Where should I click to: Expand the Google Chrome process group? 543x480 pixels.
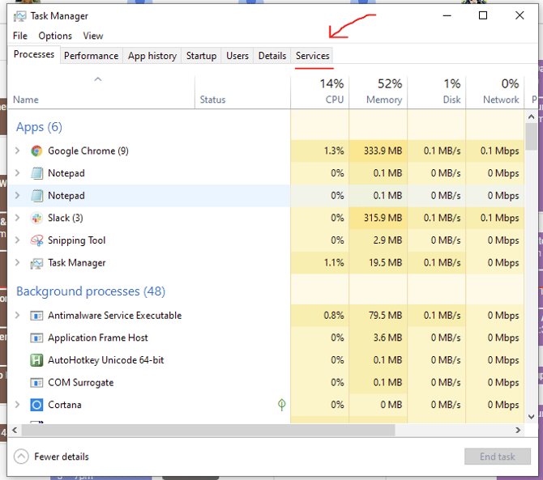17,151
